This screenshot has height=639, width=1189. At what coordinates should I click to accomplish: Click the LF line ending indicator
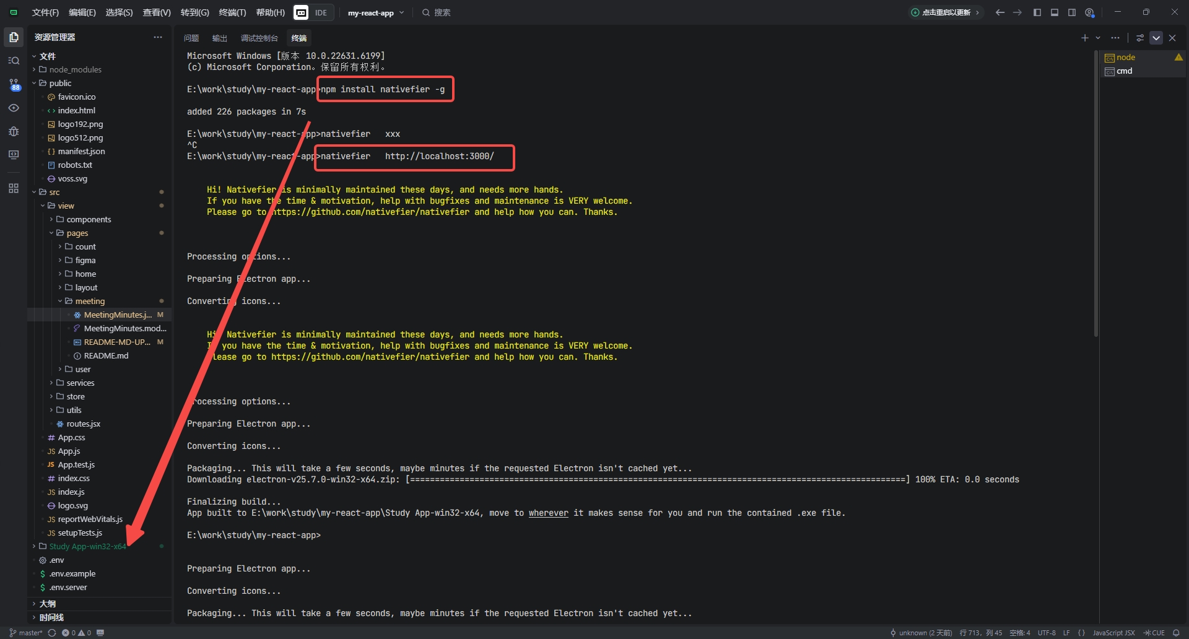(x=1066, y=633)
